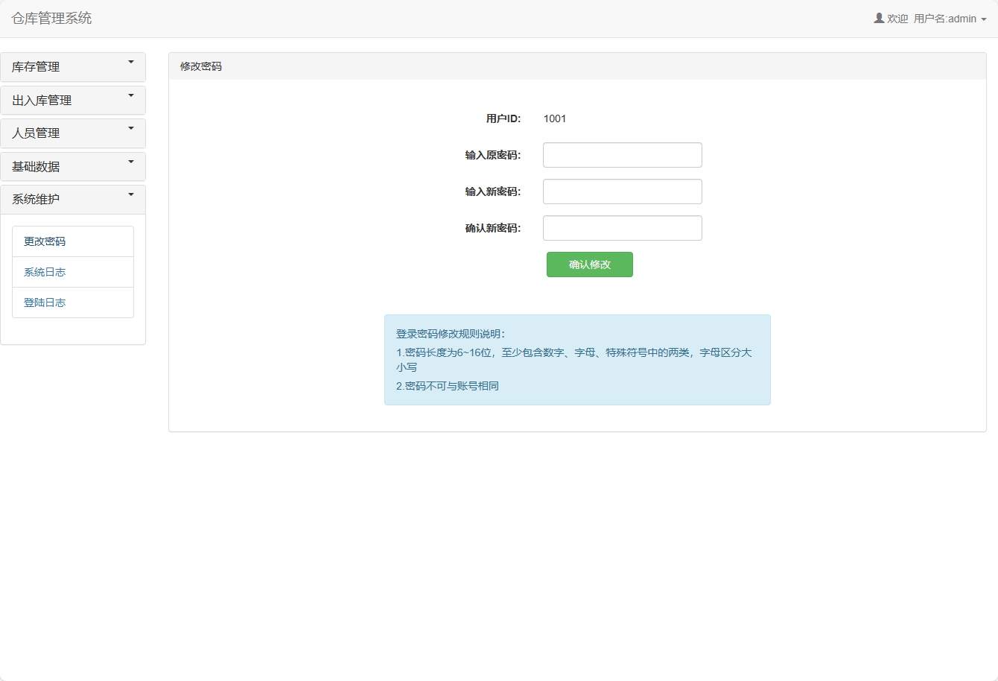This screenshot has width=998, height=681.
Task: Click the 输入原密码 input field
Action: [x=622, y=154]
